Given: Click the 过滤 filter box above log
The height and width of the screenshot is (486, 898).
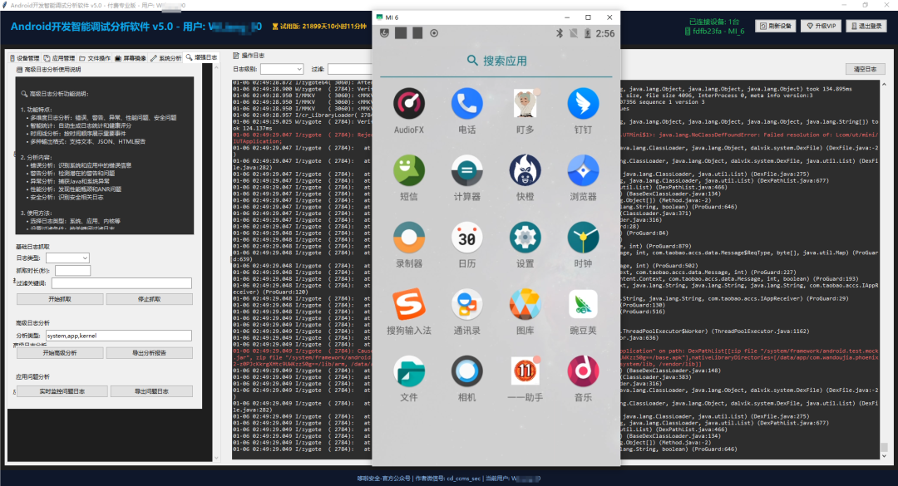Looking at the screenshot, I should [x=350, y=69].
